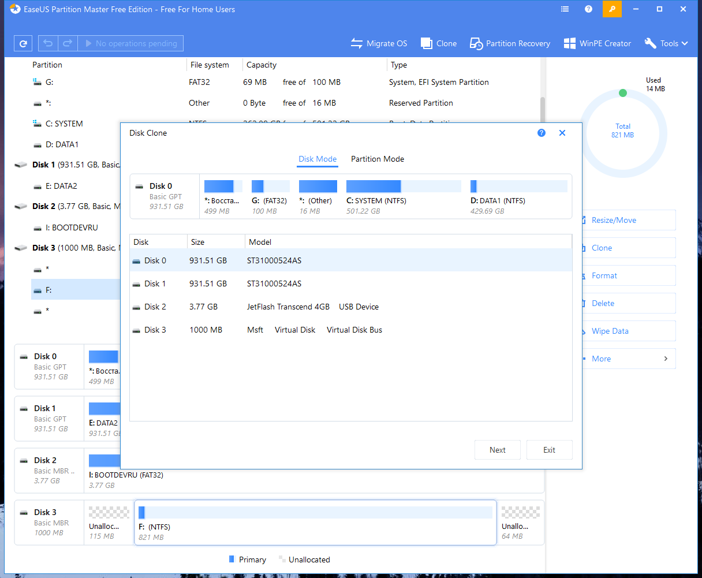Image resolution: width=702 pixels, height=578 pixels.
Task: Click the F: (NTFS) 821 MB block in the disk map
Action: click(x=315, y=523)
